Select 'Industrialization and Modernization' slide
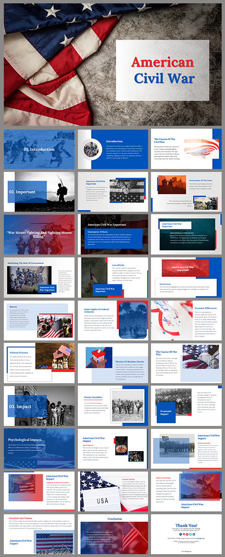 pos(187,235)
